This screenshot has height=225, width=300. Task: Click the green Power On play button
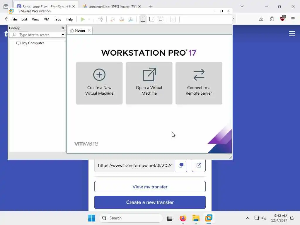coord(83,19)
